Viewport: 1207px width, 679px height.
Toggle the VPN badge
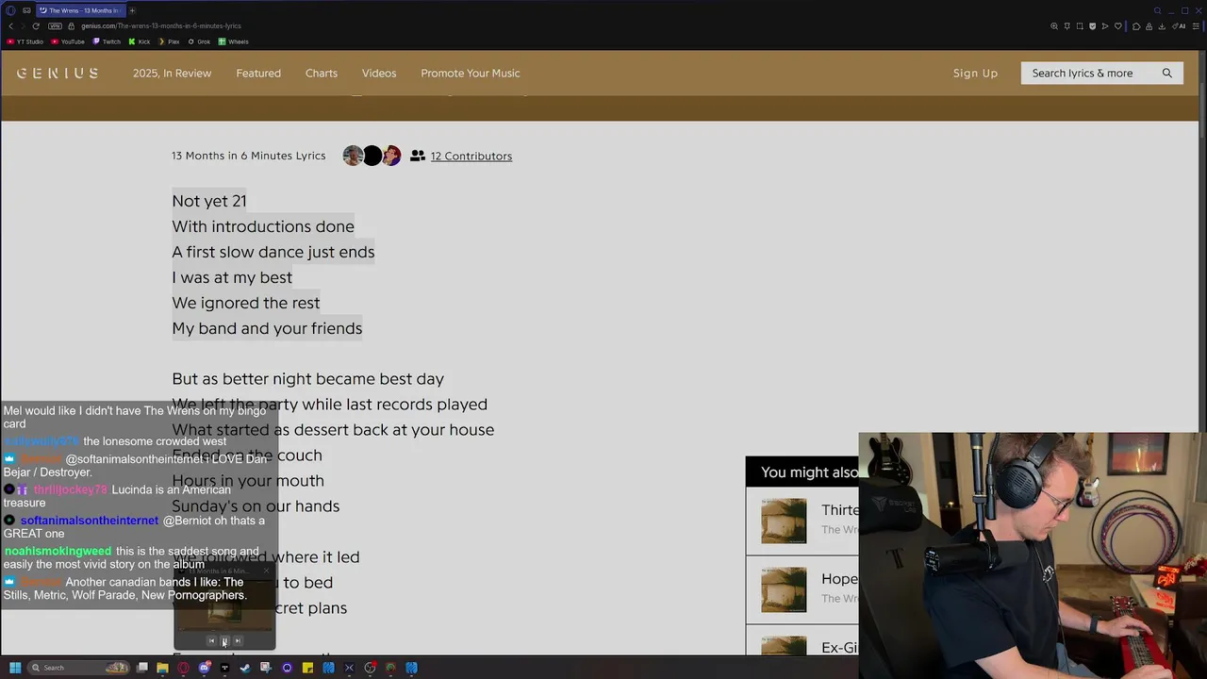55,26
